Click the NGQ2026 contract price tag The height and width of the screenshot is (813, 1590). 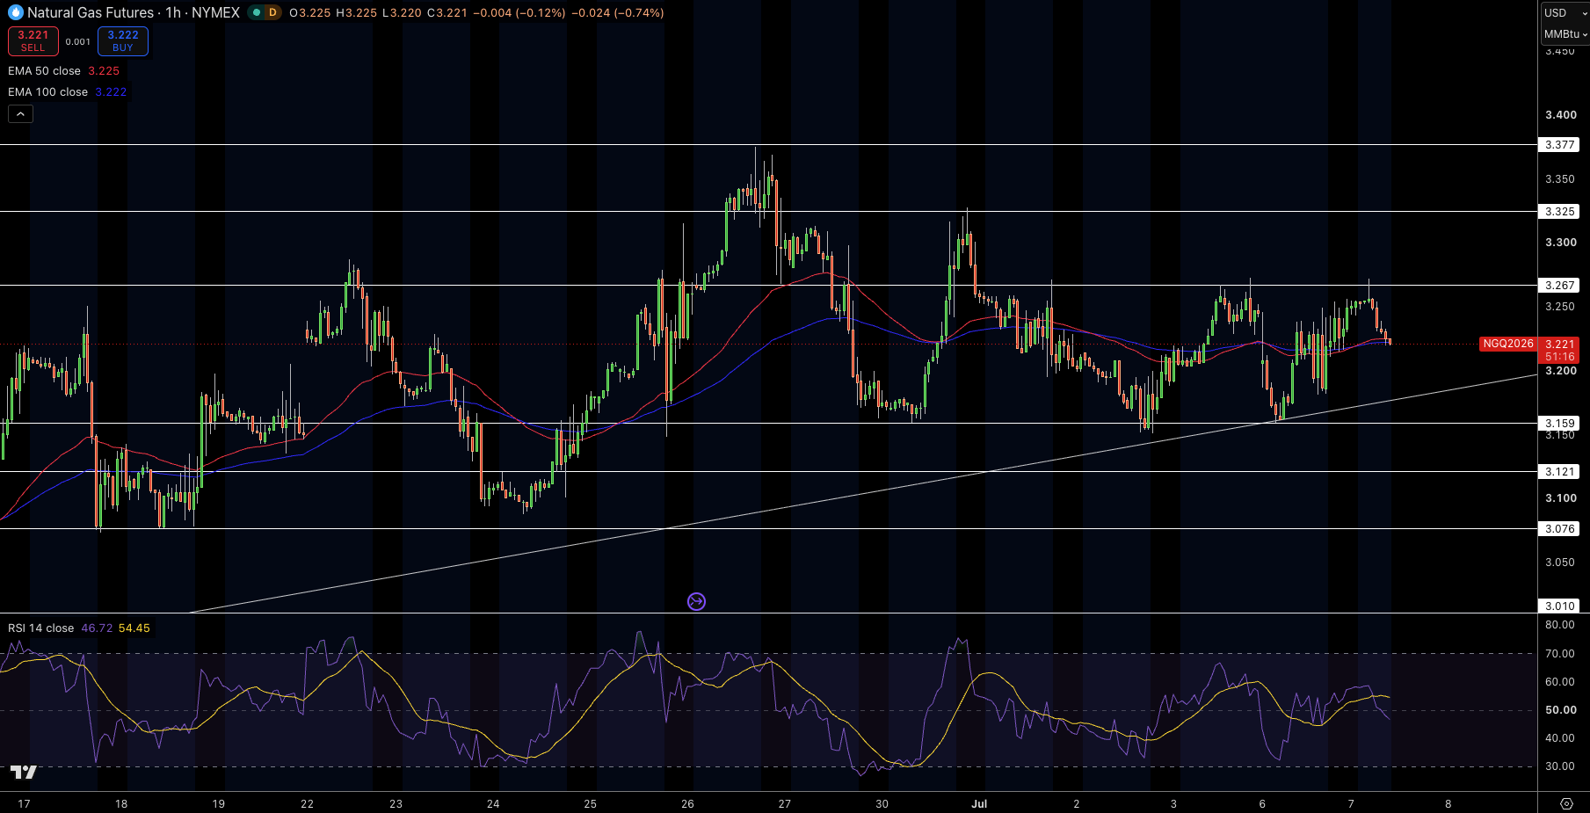[1508, 344]
